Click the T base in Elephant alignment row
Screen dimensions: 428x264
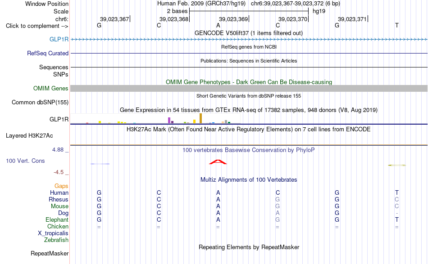tap(396, 219)
